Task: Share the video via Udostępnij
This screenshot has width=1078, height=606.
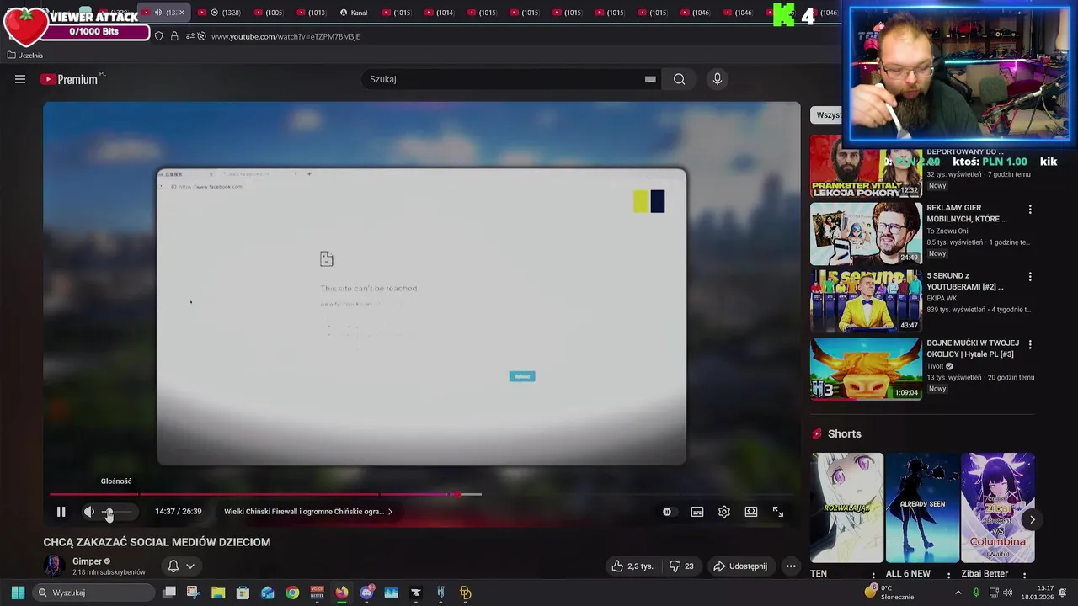Action: [x=740, y=566]
